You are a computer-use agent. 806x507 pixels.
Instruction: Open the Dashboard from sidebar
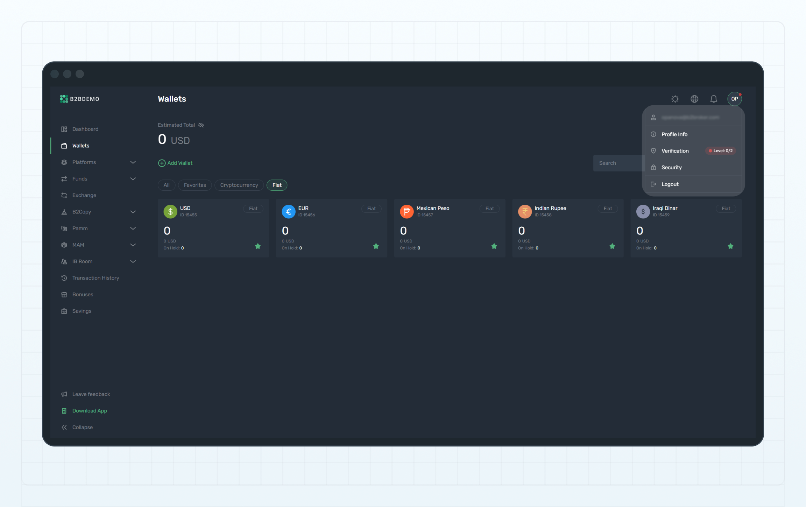tap(85, 129)
